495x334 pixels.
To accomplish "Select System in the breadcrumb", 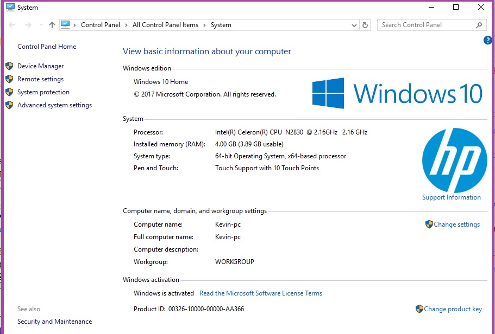I will (221, 25).
